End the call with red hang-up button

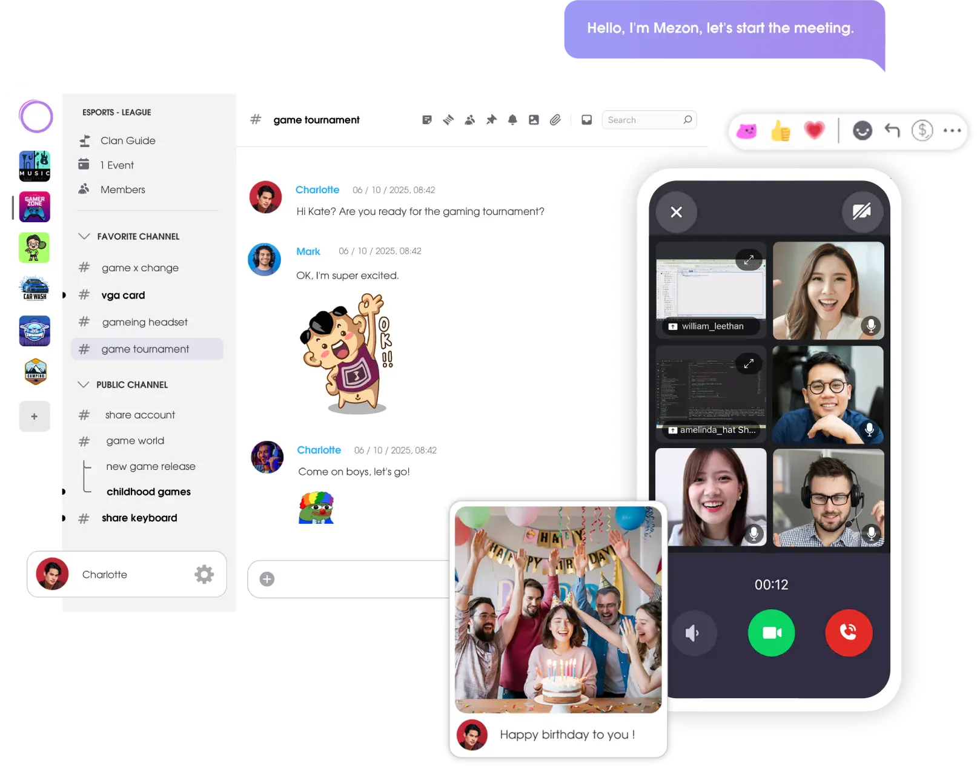click(848, 633)
